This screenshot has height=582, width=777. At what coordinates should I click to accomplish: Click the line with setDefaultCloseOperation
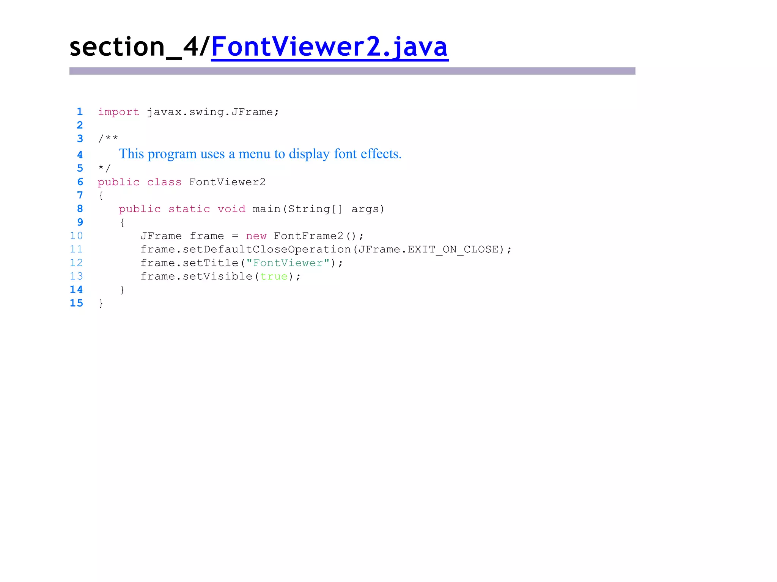click(x=326, y=250)
